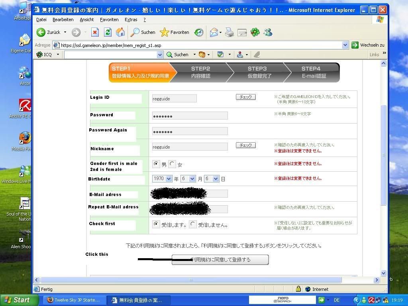The image size is (408, 306).
Task: Select the female (女) gender radio button
Action: (172, 164)
